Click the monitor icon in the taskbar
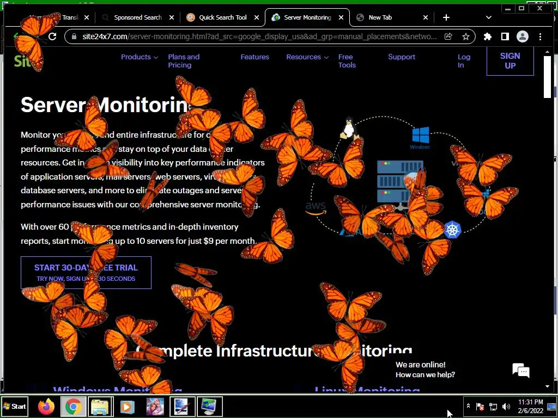The width and height of the screenshot is (558, 418). click(x=210, y=406)
